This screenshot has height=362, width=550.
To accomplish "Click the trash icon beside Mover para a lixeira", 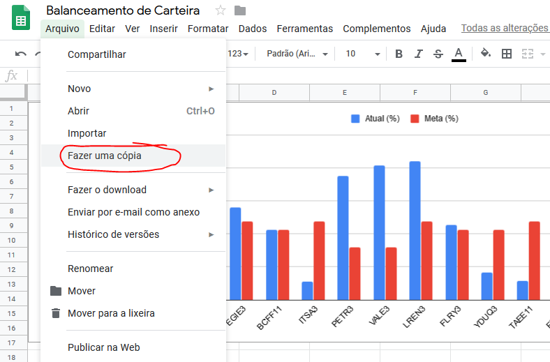I will coord(56,313).
